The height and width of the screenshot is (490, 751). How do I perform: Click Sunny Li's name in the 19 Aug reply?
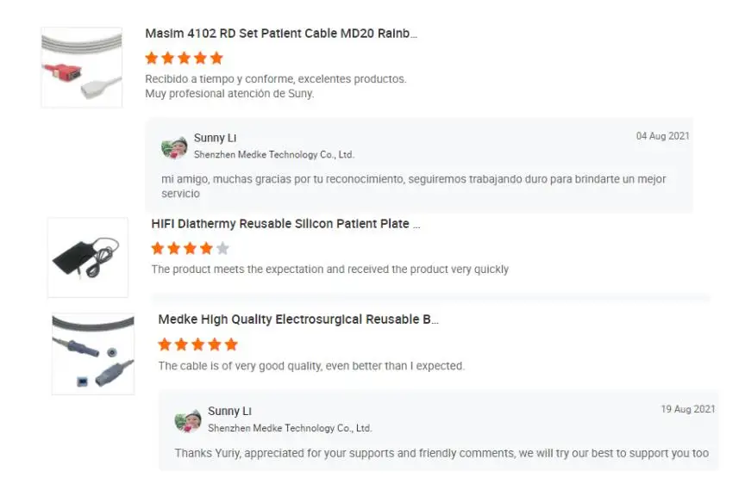click(x=229, y=411)
